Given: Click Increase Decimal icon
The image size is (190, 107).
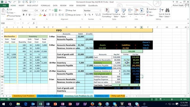Looking at the screenshot, I should pyautogui.click(x=96, y=15).
